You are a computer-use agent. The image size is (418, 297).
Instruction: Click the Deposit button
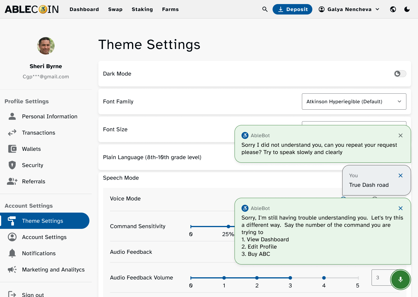(x=292, y=9)
